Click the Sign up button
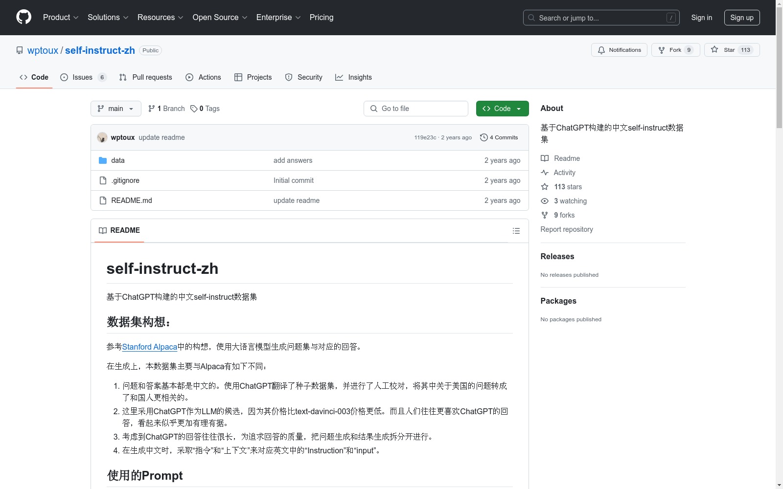 (742, 18)
